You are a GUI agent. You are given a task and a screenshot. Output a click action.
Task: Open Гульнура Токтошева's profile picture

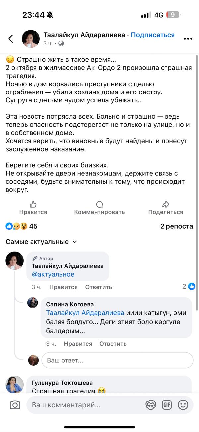click(15, 385)
